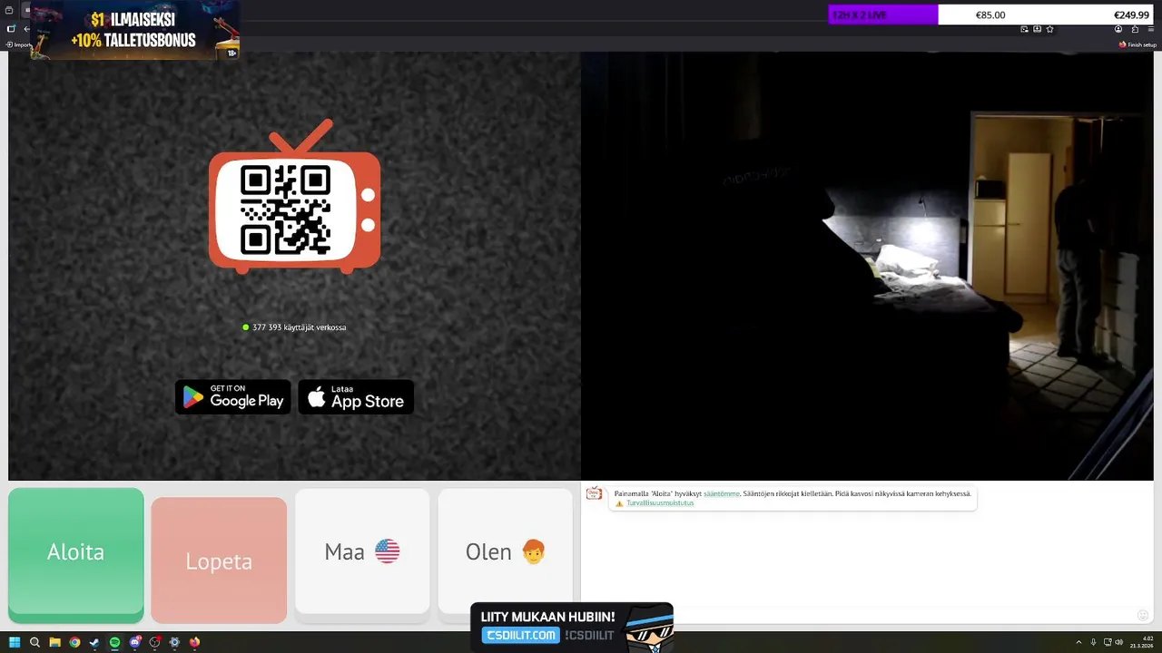The image size is (1162, 653).
Task: Click the Get it on Google Play badge
Action: coord(233,397)
